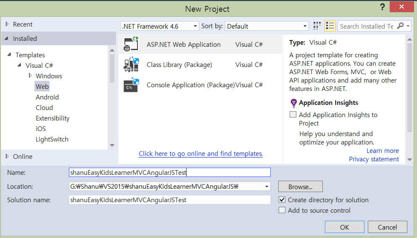Select the Cloud template category
Image resolution: width=417 pixels, height=238 pixels.
[x=44, y=107]
